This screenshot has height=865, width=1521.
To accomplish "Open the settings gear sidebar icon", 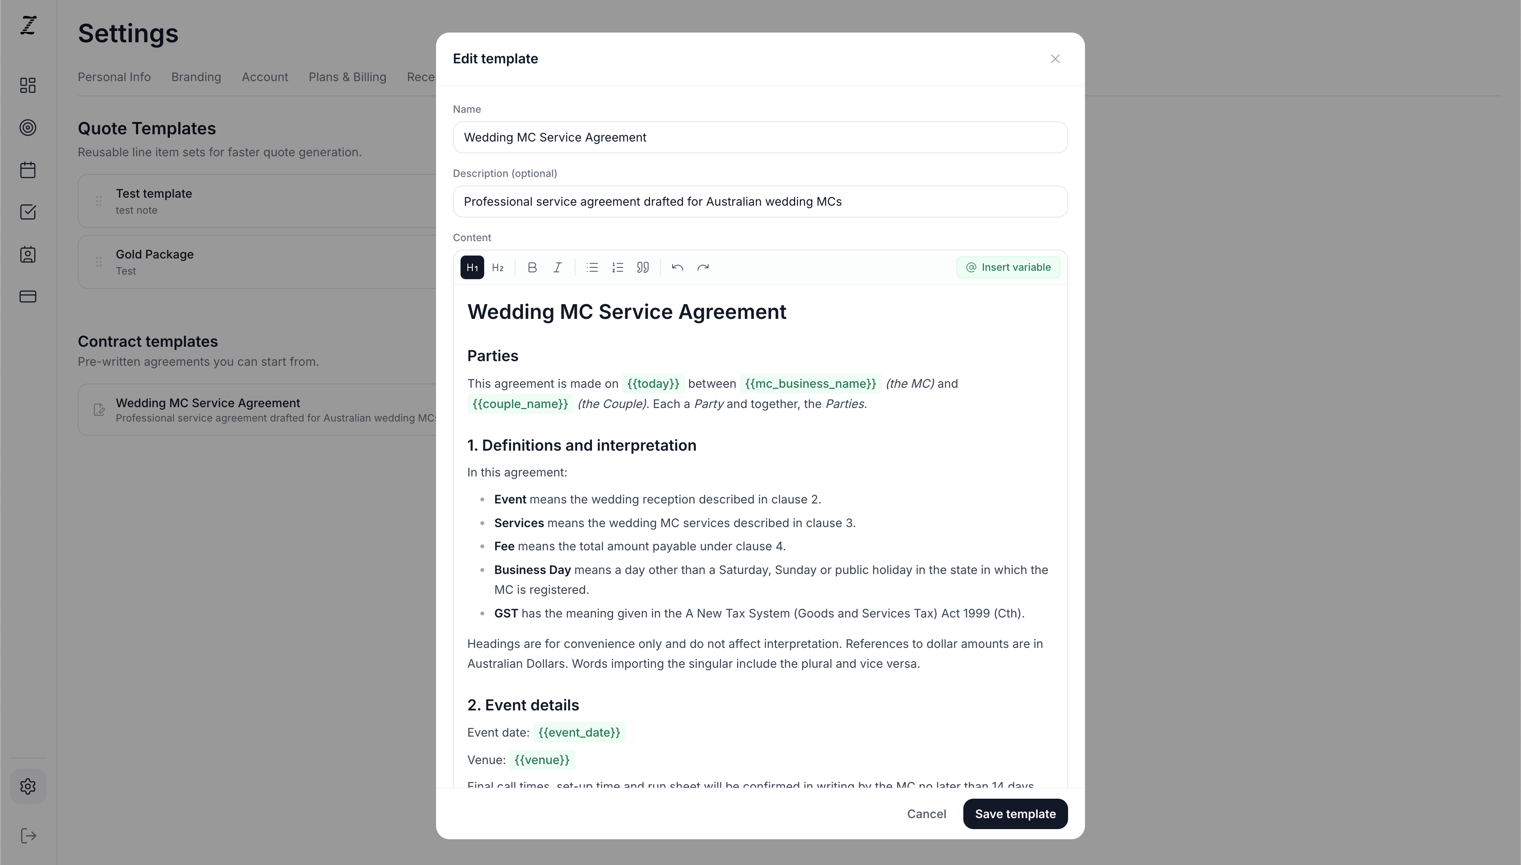I will click(x=28, y=786).
